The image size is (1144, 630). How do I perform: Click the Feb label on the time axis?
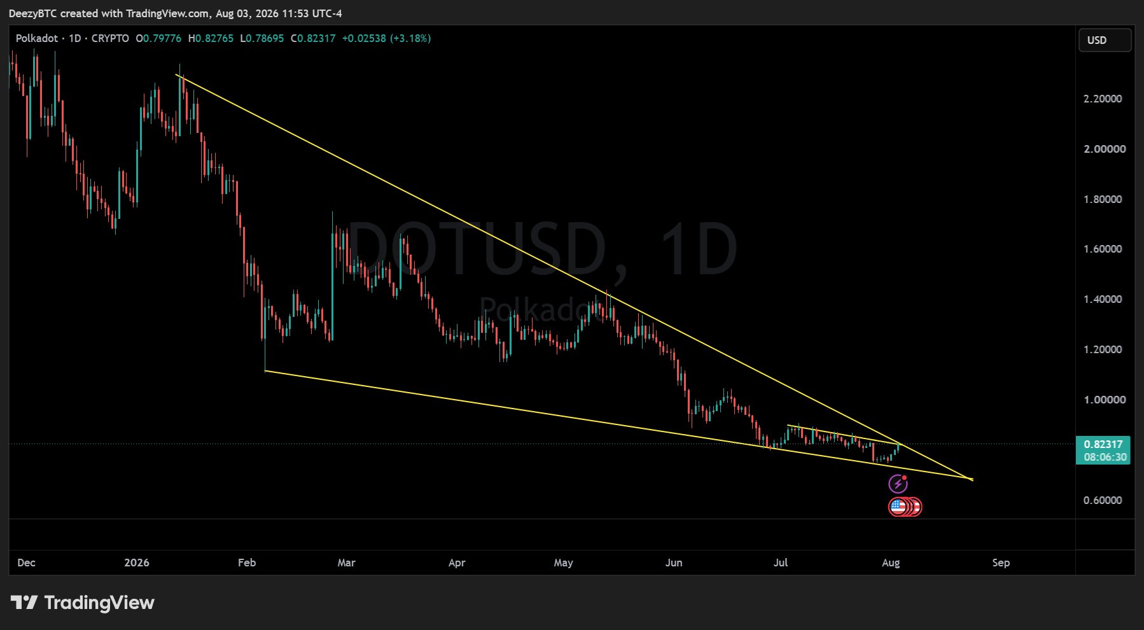click(x=247, y=563)
